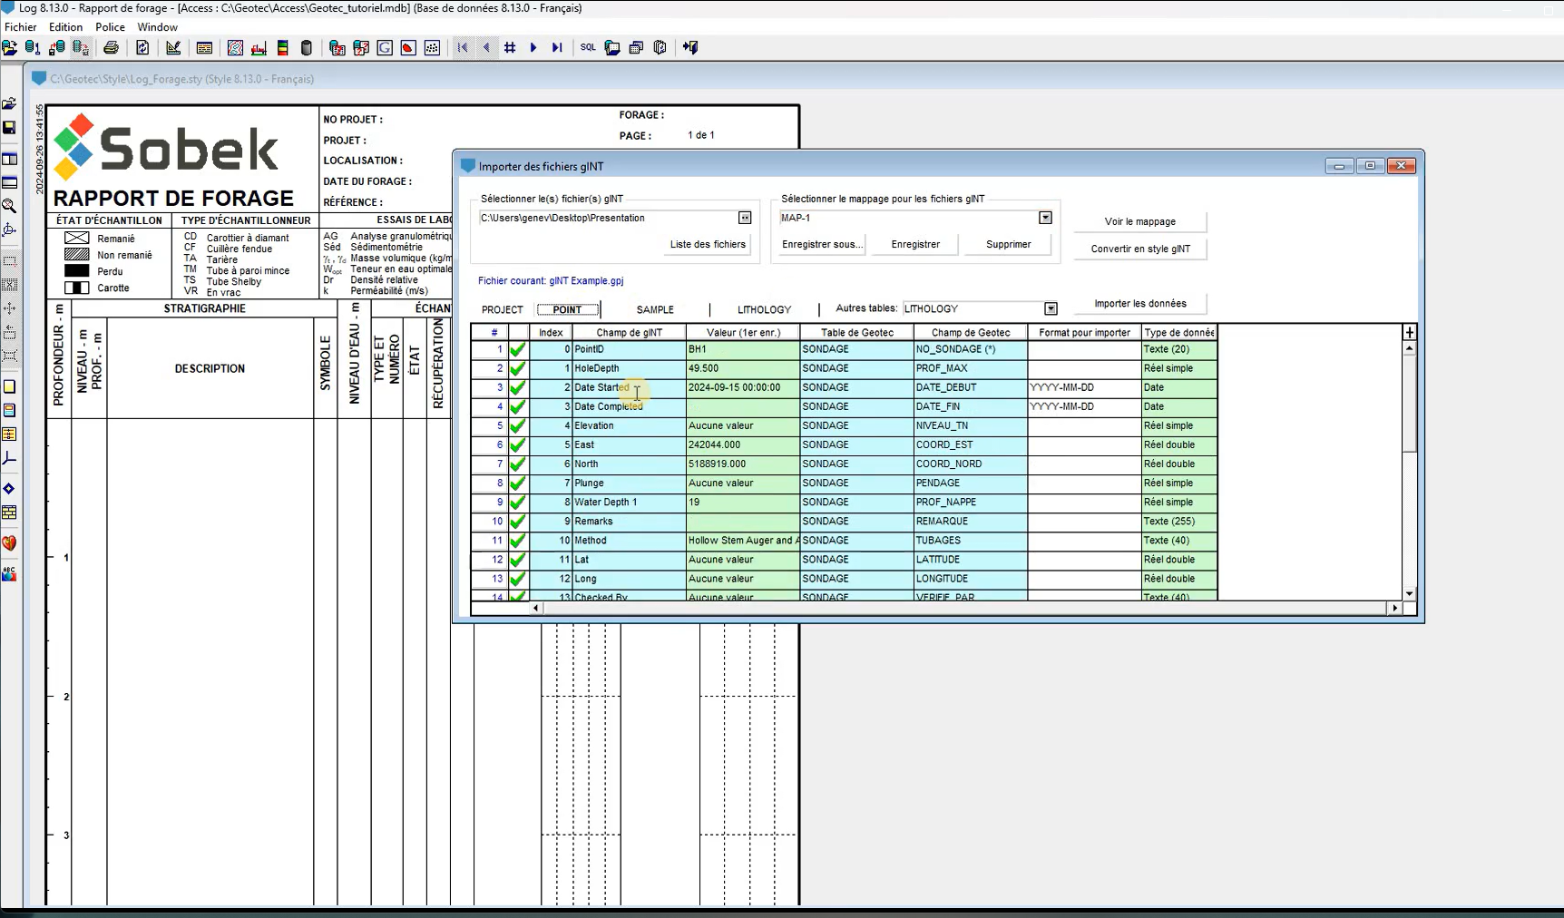This screenshot has width=1564, height=918.
Task: Click the open folder icon in top toolbar
Action: coord(10,48)
